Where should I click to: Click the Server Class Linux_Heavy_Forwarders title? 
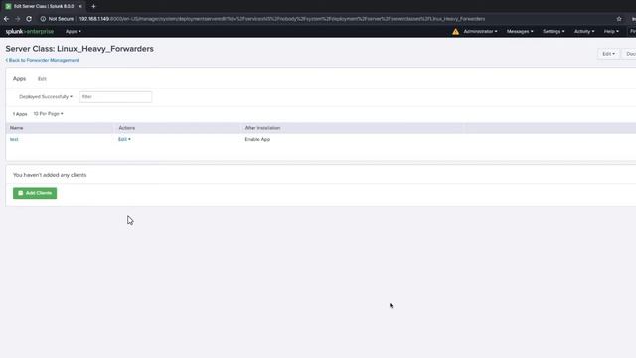(x=79, y=49)
